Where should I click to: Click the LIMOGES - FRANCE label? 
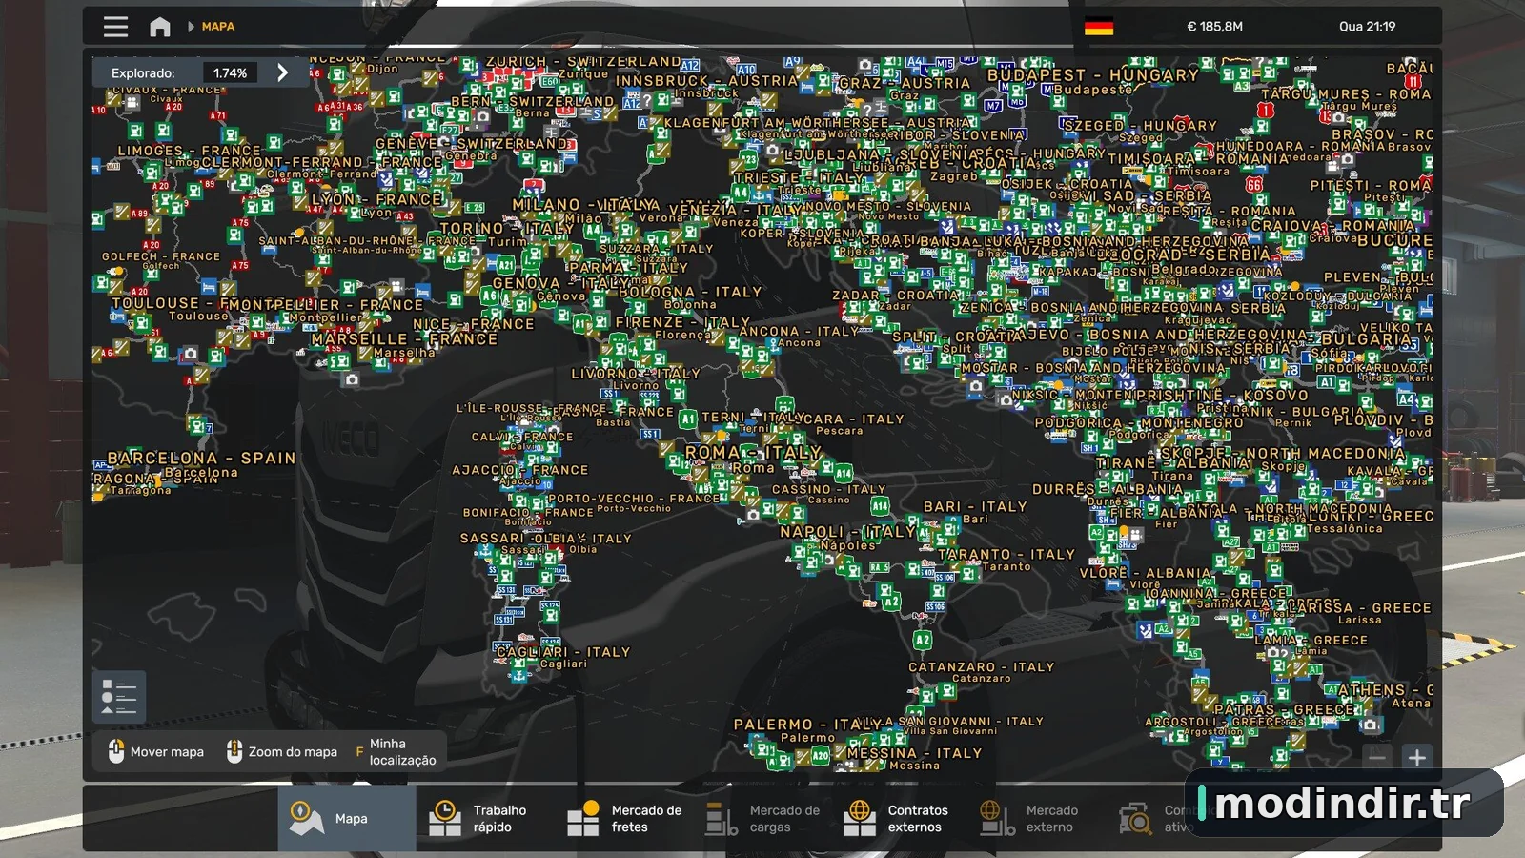tap(189, 151)
